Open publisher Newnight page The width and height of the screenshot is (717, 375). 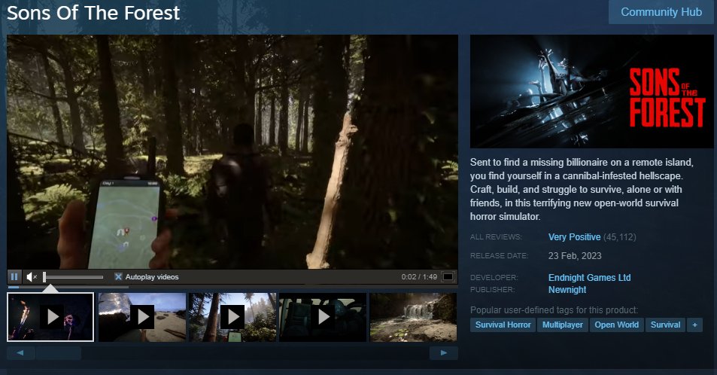(567, 289)
